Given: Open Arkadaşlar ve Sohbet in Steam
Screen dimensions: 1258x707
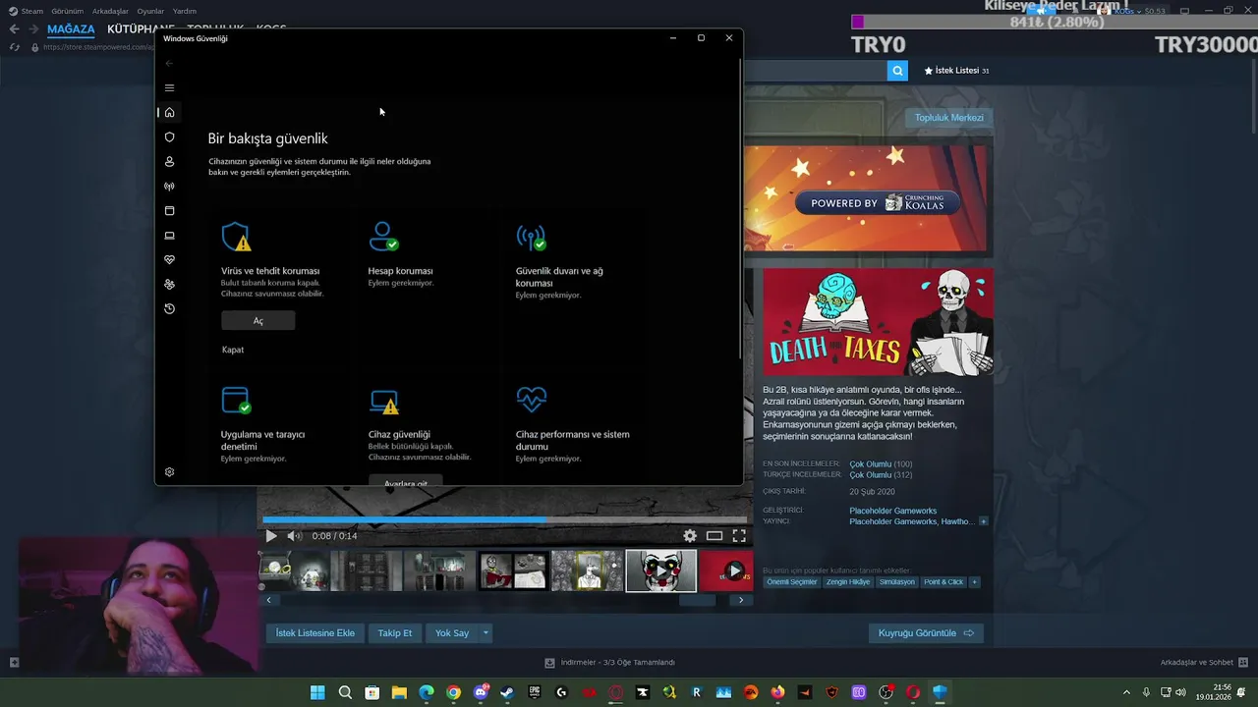Looking at the screenshot, I should click(1202, 663).
